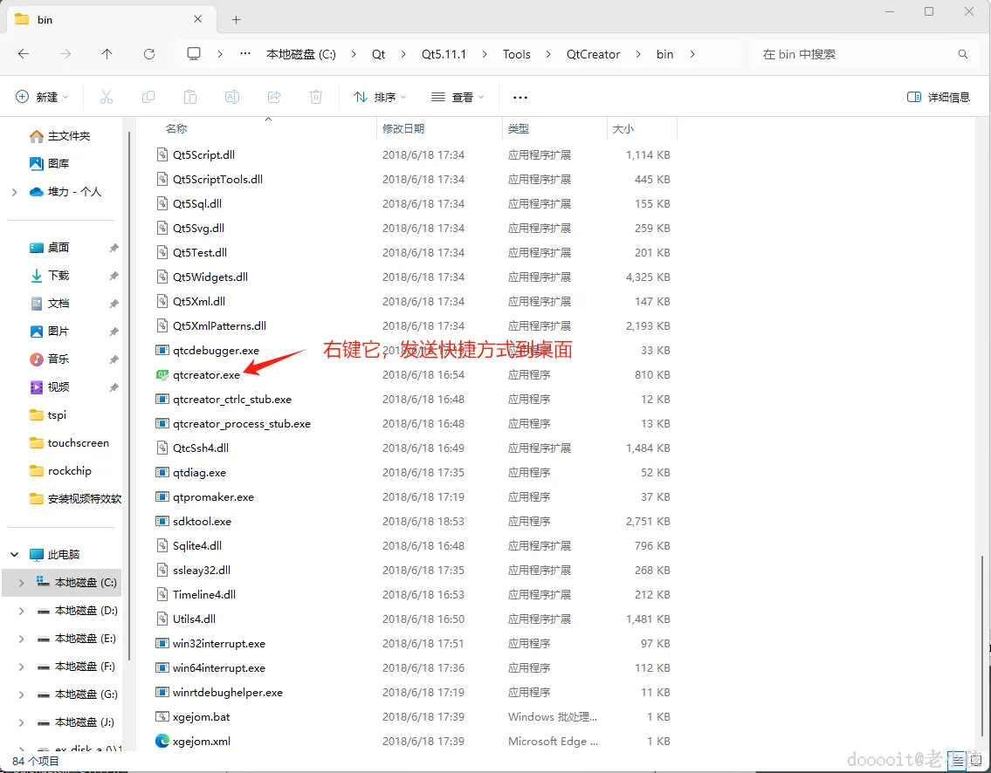Click the search magnifier icon
Image resolution: width=991 pixels, height=773 pixels.
point(962,54)
